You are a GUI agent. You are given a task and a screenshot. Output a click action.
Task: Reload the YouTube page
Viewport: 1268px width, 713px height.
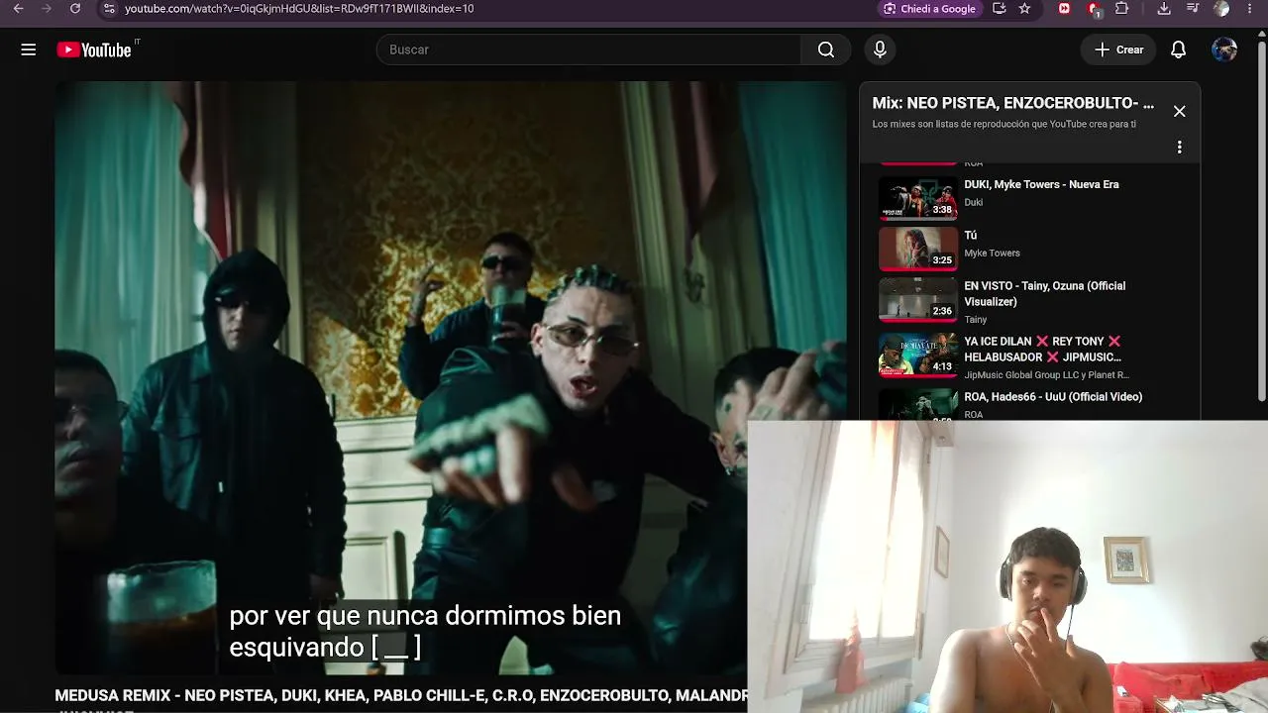tap(75, 8)
